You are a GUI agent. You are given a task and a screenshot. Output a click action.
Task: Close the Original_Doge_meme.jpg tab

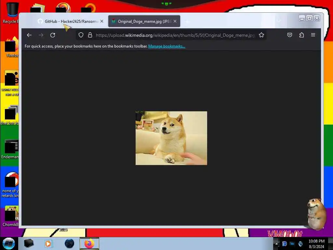(175, 21)
